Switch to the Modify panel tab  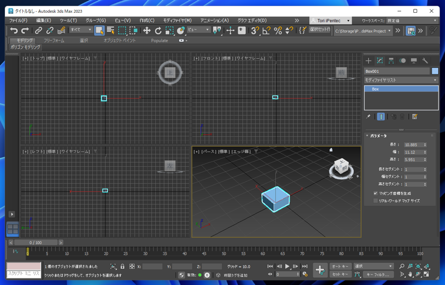tap(380, 61)
